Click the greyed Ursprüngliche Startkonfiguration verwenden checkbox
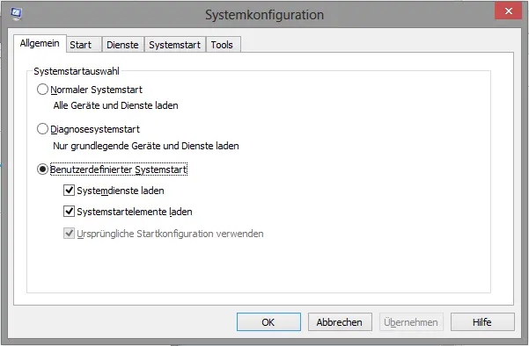This screenshot has width=529, height=346. click(x=70, y=234)
